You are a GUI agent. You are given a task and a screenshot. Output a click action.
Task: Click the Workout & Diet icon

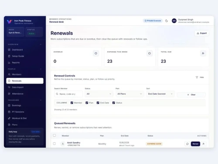click(9, 118)
